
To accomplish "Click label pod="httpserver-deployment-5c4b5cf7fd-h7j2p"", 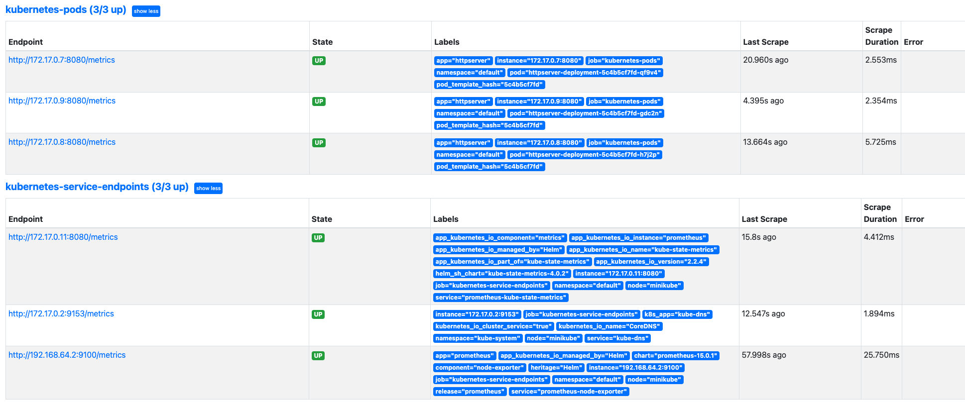I will (x=585, y=155).
